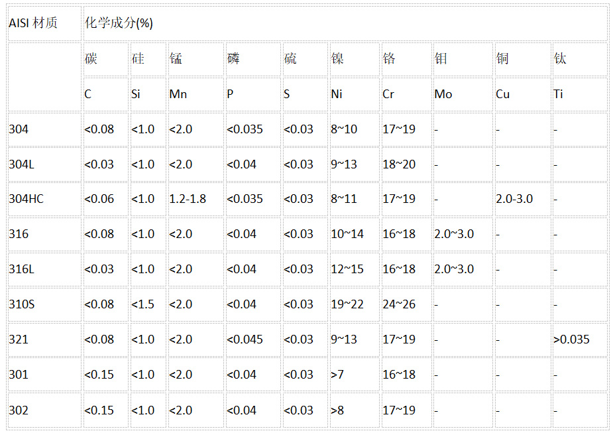Viewport: 613px width, 433px height.
Task: Select the 316L material cell
Action: 44,269
